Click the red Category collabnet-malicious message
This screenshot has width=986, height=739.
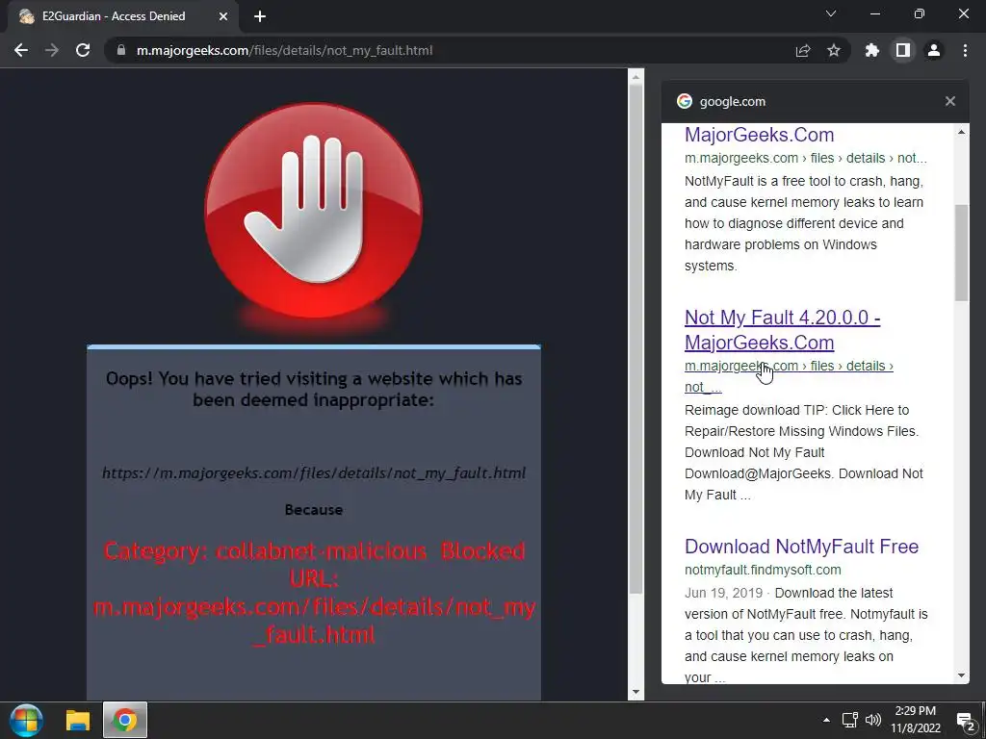[314, 593]
